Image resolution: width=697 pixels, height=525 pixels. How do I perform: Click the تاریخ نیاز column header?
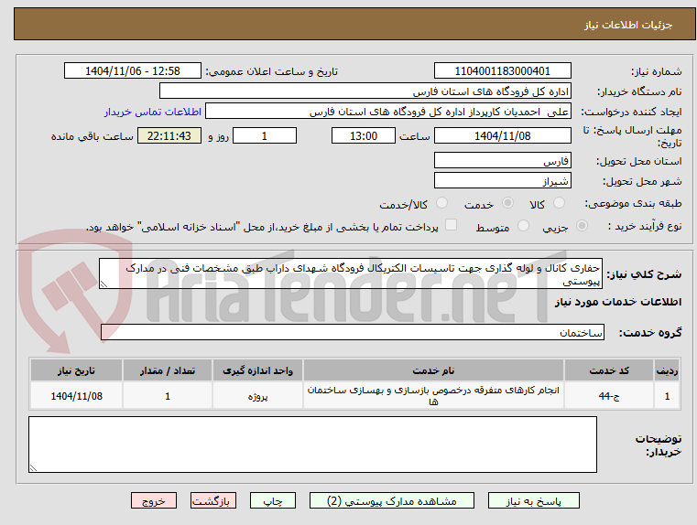point(76,370)
